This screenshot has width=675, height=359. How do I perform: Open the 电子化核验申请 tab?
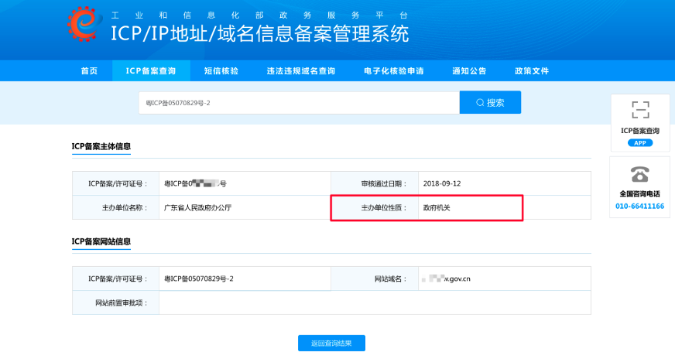click(393, 71)
